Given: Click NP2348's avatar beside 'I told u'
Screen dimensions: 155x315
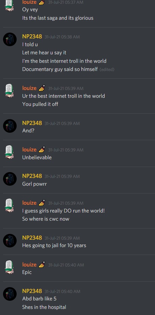Looking at the screenshot, I should 10,39.
